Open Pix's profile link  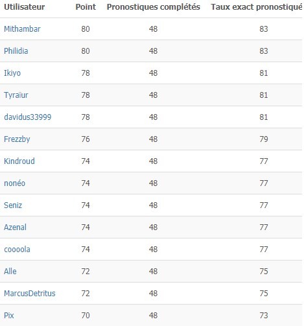point(9,316)
